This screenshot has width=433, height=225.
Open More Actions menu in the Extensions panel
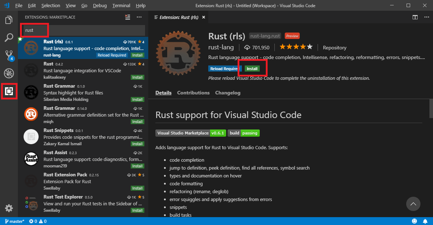pyautogui.click(x=139, y=17)
